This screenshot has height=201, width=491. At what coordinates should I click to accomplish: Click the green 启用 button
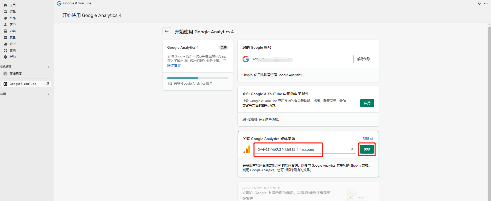click(x=367, y=103)
